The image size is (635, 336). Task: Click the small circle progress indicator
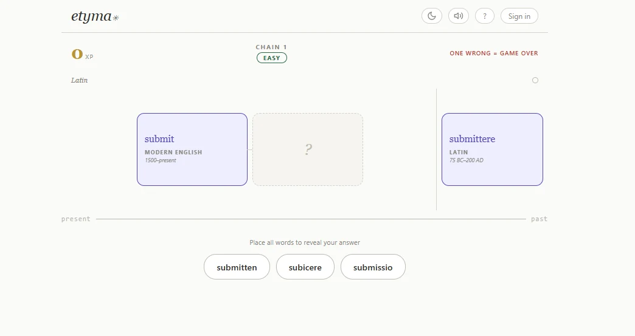pyautogui.click(x=535, y=80)
